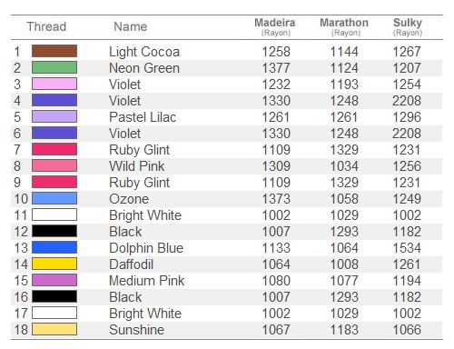This screenshot has height=349, width=454.
Task: Click the Black swatch in row 16
Action: tap(54, 296)
